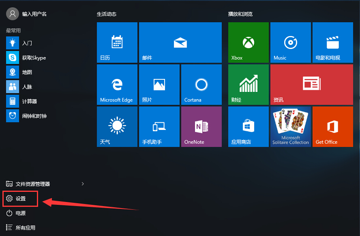This screenshot has height=236, width=360.
Task: Open the 电影和电视 tile
Action: coord(332,43)
